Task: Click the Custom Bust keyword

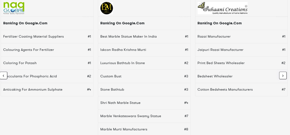Action: 111,76
